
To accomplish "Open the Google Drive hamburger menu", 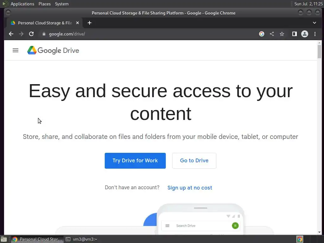I will [x=16, y=50].
